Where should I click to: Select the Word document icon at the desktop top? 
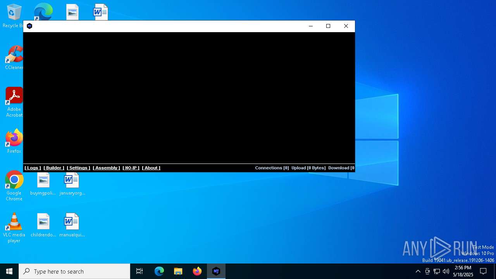(x=101, y=12)
